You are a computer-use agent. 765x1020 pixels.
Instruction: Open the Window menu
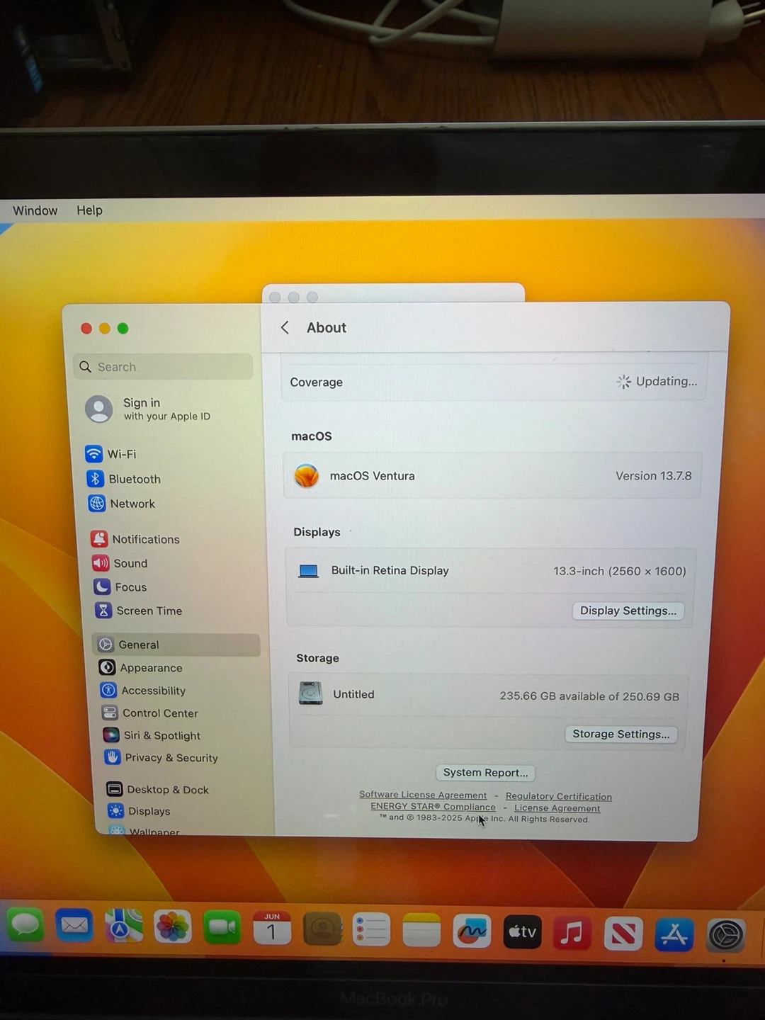[35, 210]
